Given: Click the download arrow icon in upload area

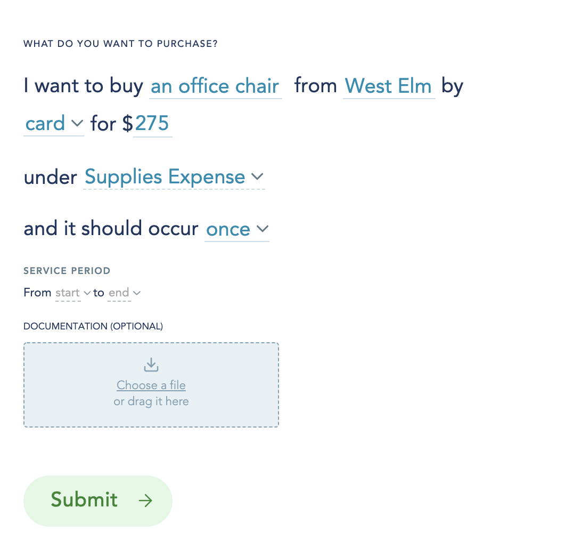Looking at the screenshot, I should (x=151, y=365).
